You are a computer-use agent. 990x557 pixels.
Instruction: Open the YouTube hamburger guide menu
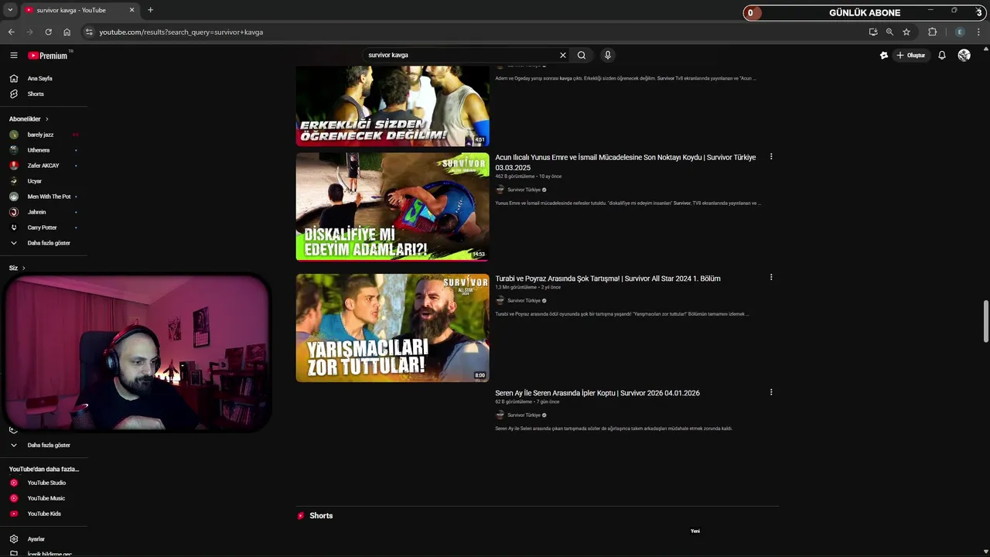click(13, 55)
